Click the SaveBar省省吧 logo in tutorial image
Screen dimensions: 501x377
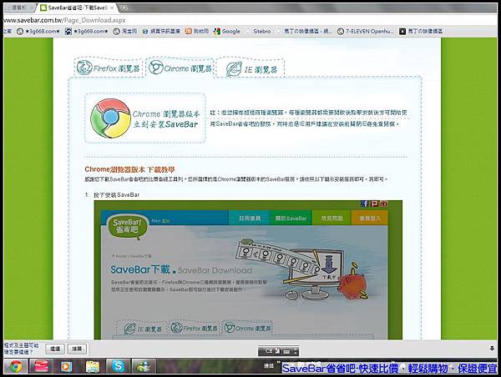point(128,226)
